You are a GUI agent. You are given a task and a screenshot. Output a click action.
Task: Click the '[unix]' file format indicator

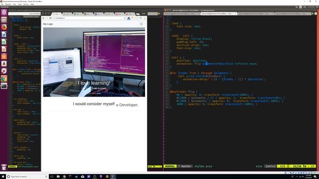click(x=270, y=166)
